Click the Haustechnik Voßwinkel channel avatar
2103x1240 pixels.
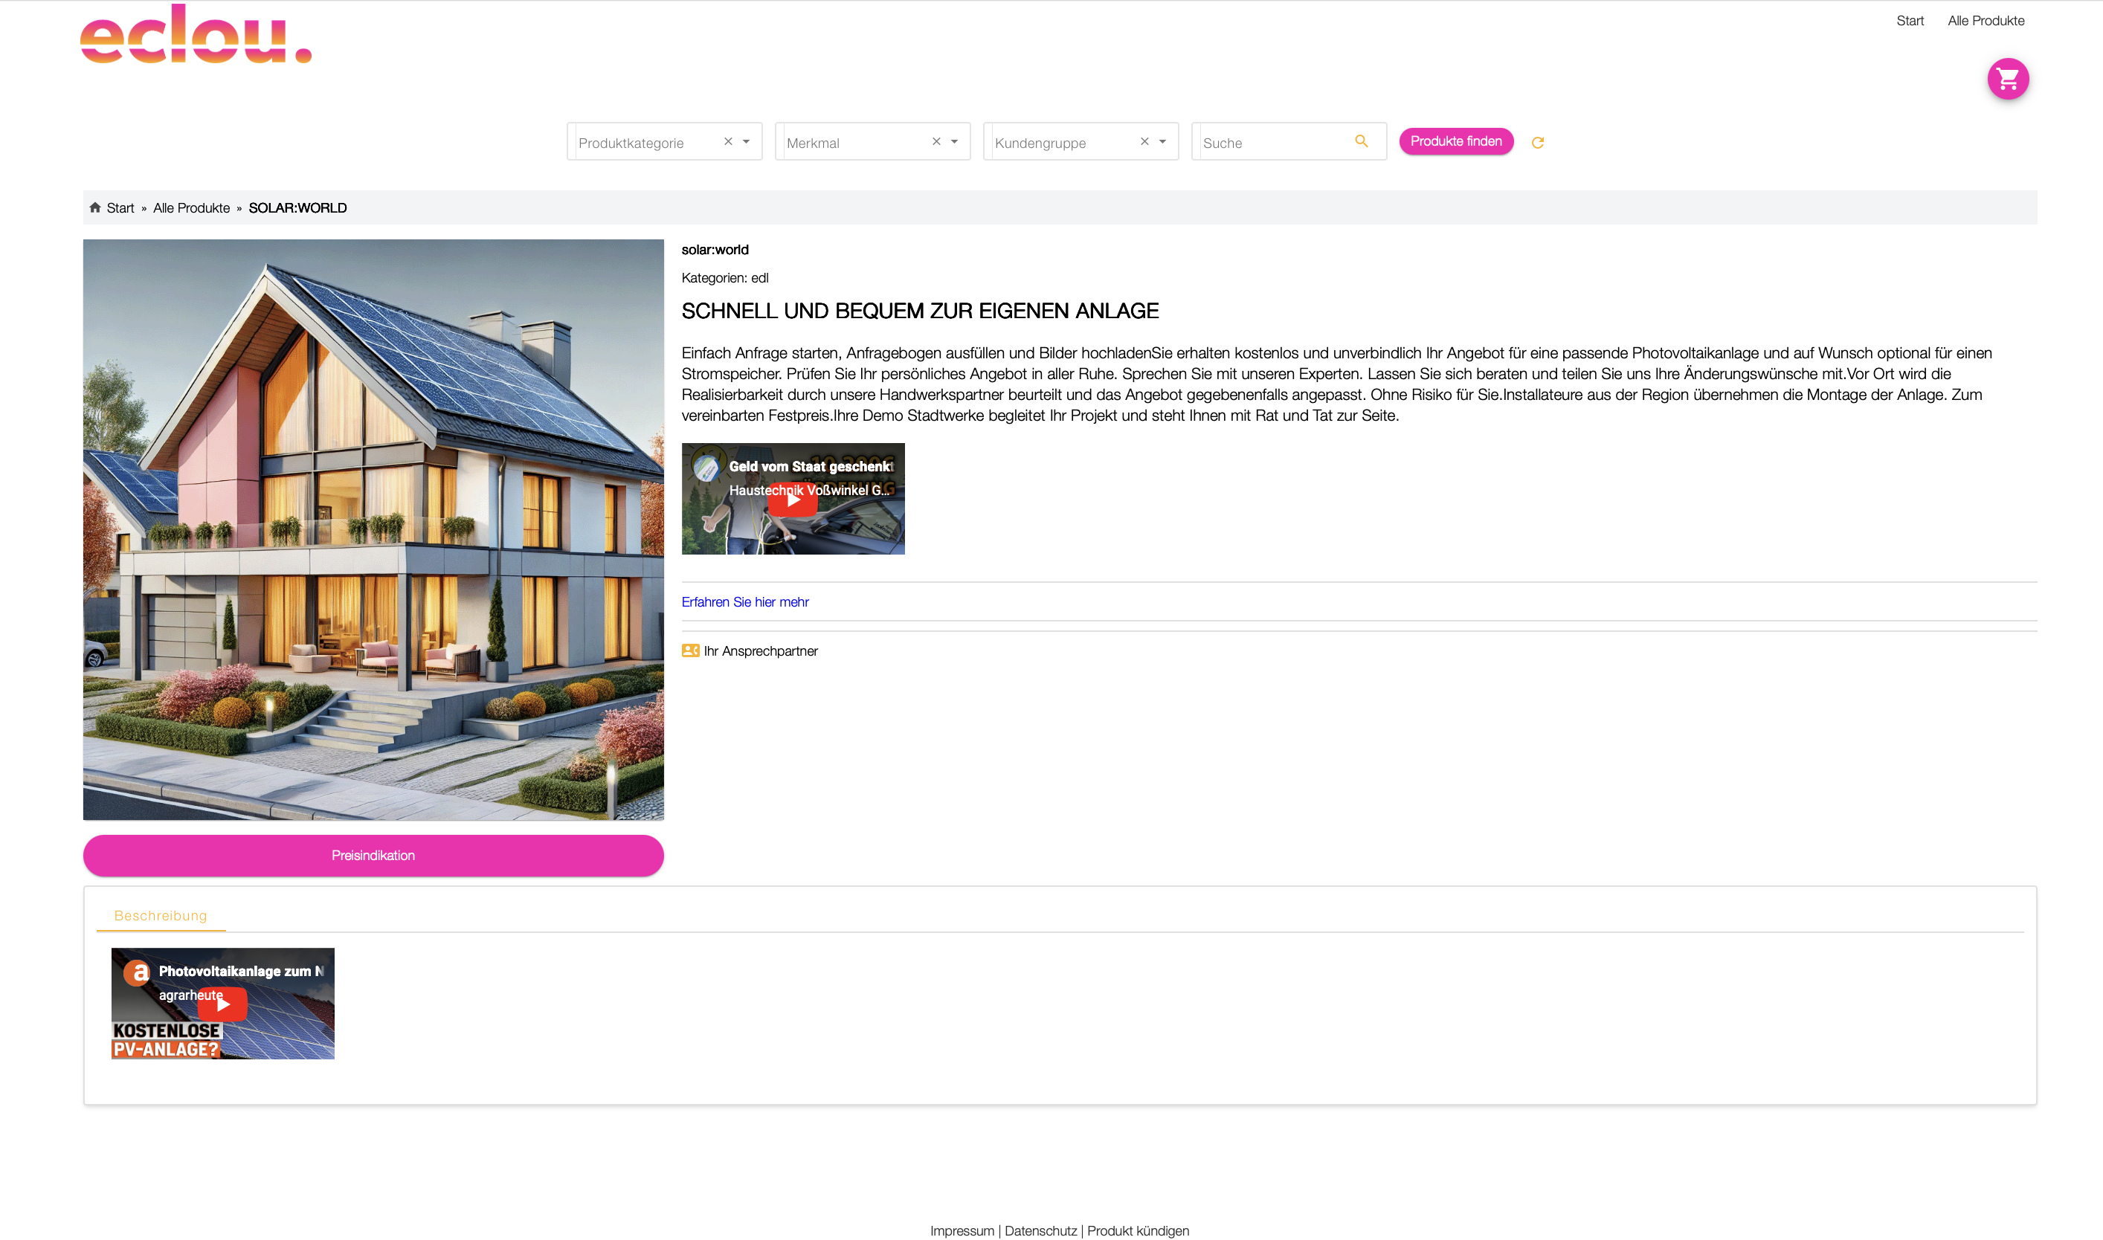706,467
